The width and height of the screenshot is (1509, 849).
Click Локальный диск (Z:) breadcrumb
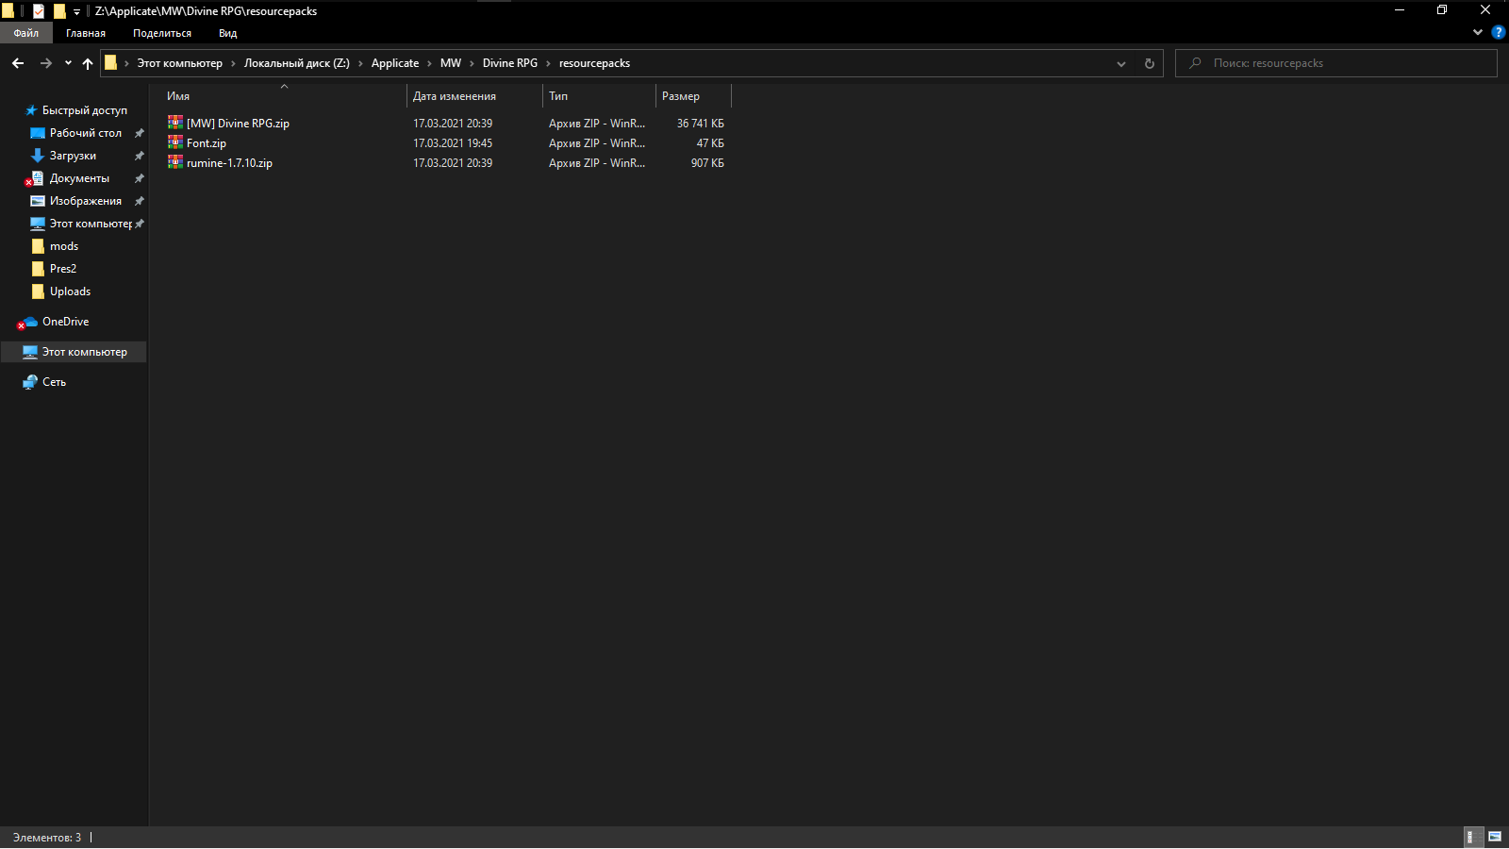pos(297,63)
